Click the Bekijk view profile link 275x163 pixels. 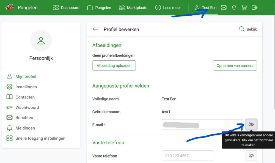click(248, 29)
